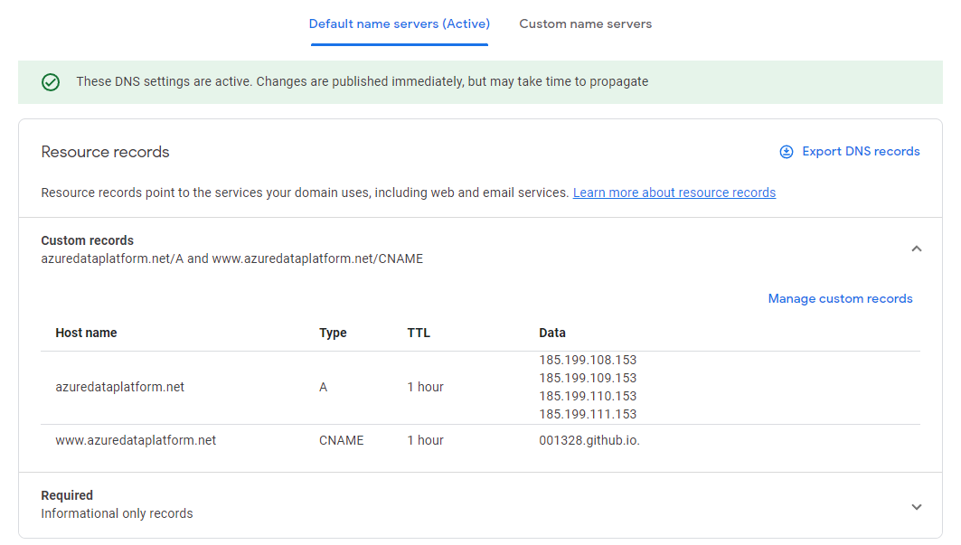Click the CNAME record type cell
The width and height of the screenshot is (961, 545).
(341, 440)
